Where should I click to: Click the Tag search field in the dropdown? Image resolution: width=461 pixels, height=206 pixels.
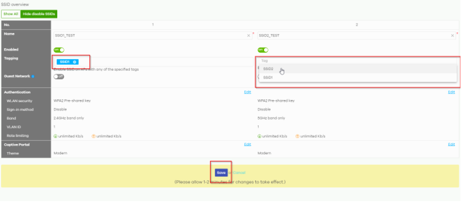click(358, 61)
